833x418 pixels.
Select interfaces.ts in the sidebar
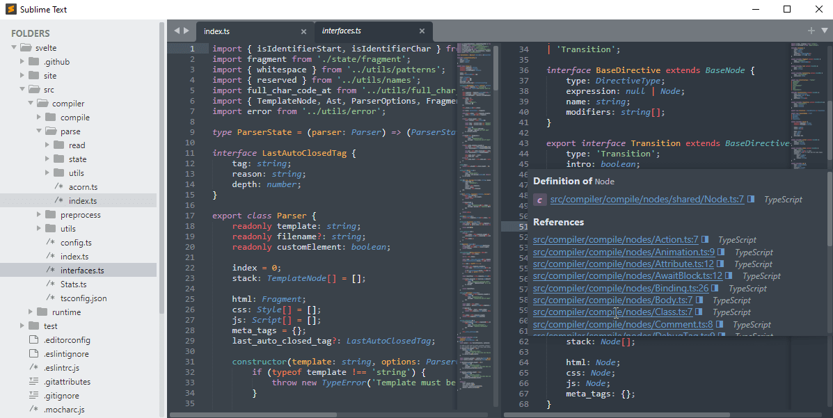click(x=82, y=271)
